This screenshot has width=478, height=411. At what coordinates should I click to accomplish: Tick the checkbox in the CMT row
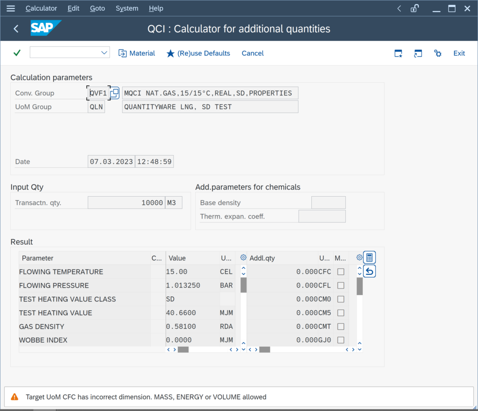click(341, 327)
